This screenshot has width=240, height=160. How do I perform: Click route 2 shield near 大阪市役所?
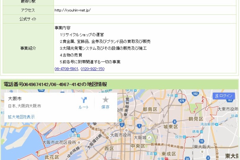coord(122,125)
